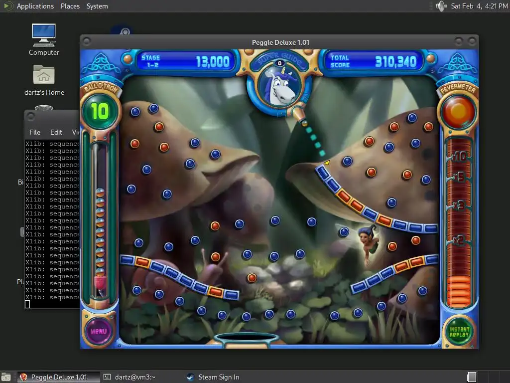Open the dartz's Home folder icon

tap(44, 80)
